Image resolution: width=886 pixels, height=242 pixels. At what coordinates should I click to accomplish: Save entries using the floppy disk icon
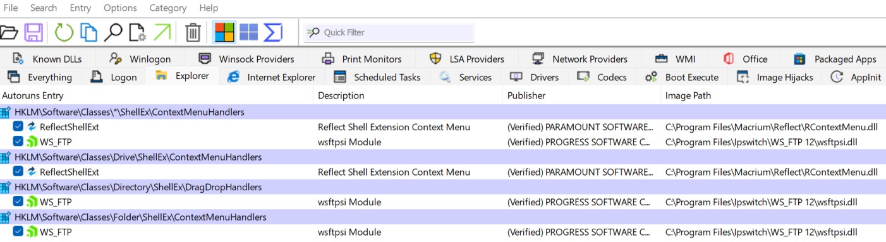click(x=33, y=32)
